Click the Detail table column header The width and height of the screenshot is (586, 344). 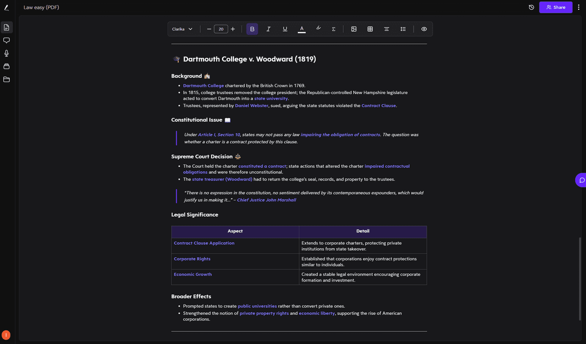pos(363,231)
